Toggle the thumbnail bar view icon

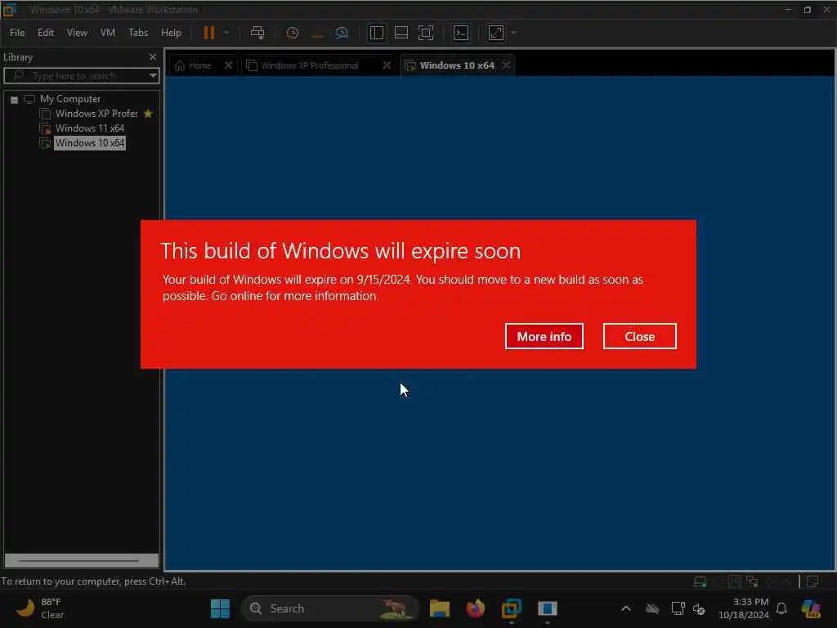tap(401, 33)
